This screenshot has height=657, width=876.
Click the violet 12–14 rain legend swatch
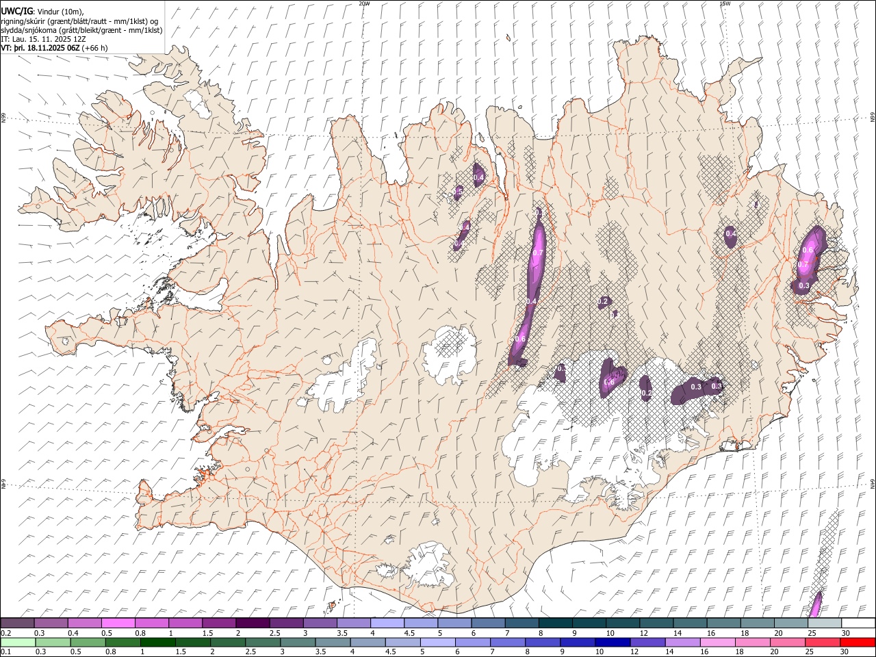coord(647,642)
